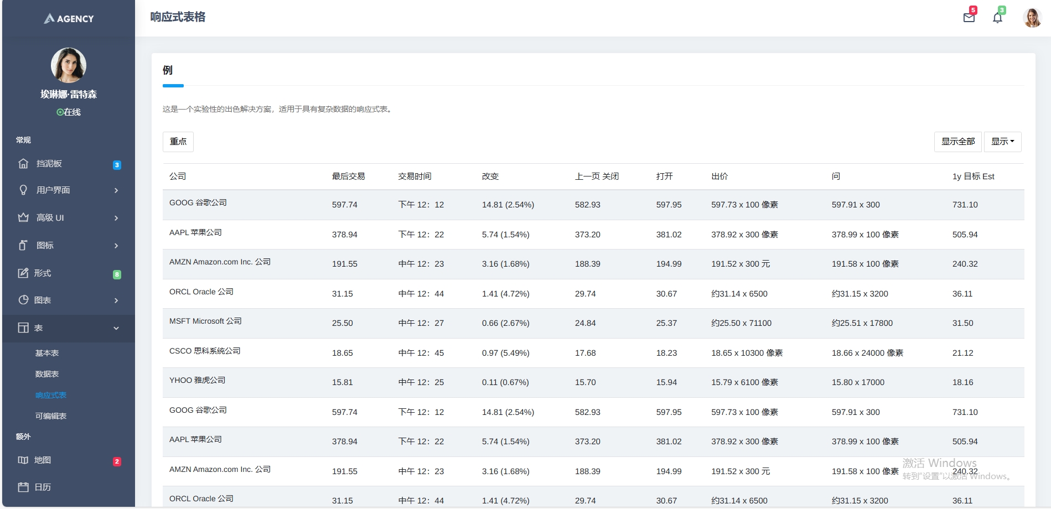1051x509 pixels.
Task: Click the 公司 column header
Action: (x=178, y=176)
